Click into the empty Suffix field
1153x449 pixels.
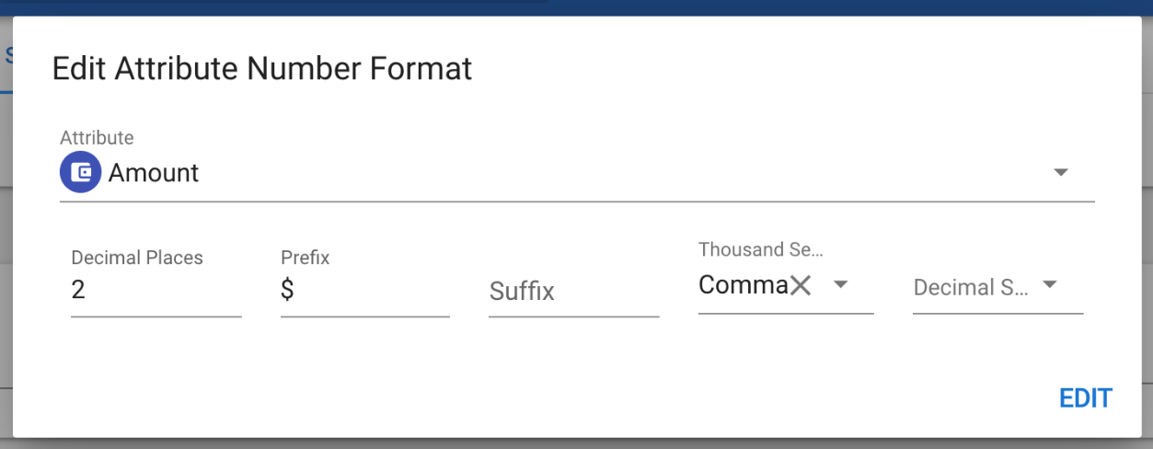point(573,292)
